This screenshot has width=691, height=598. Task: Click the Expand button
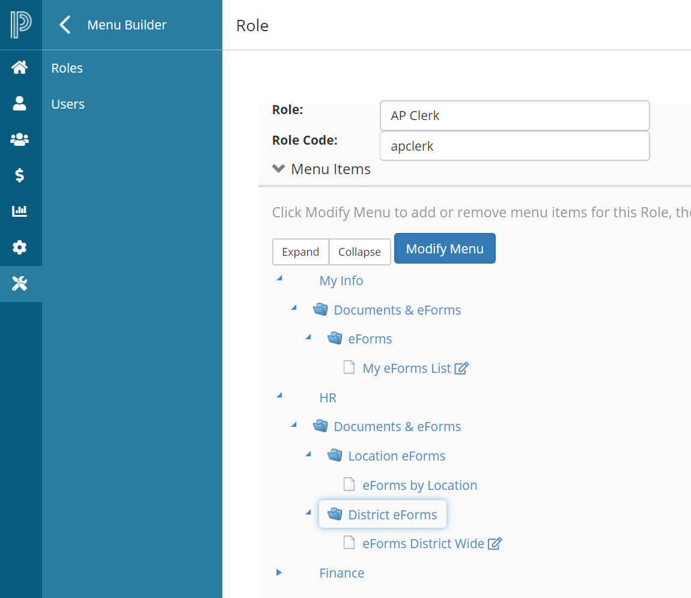(x=300, y=252)
